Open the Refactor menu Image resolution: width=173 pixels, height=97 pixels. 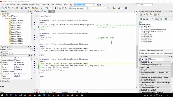tap(25, 5)
